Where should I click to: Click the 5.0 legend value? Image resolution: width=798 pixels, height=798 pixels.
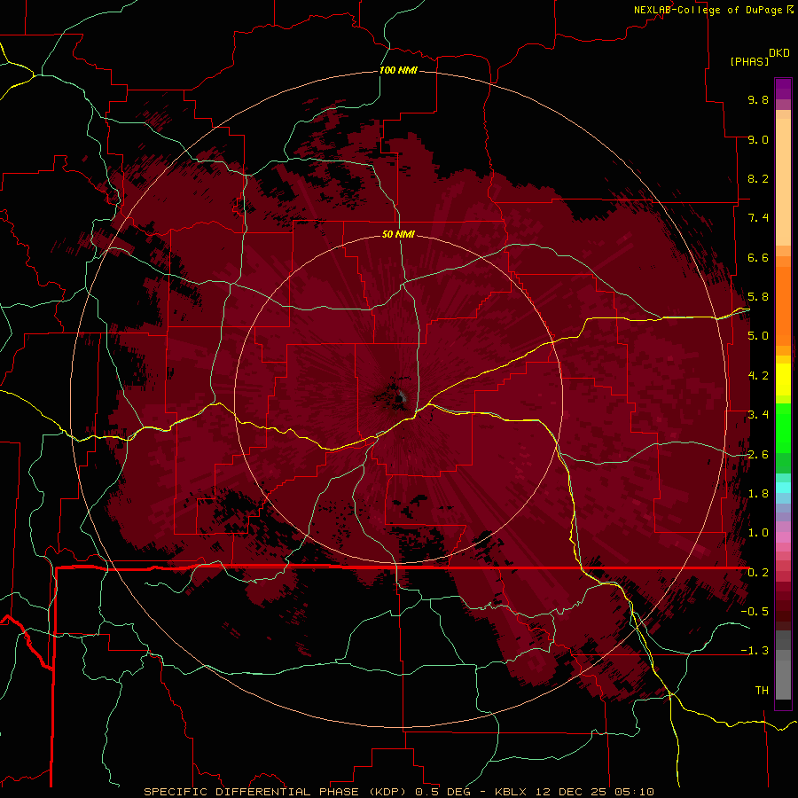(758, 336)
